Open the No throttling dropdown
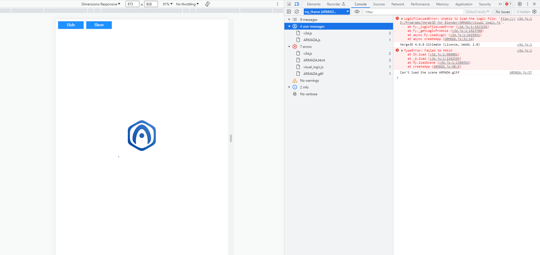The image size is (540, 255). click(x=188, y=4)
